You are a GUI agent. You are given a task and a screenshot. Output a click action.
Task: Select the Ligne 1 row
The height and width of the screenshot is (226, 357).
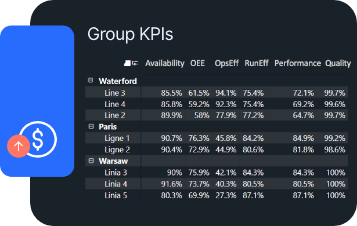217,138
